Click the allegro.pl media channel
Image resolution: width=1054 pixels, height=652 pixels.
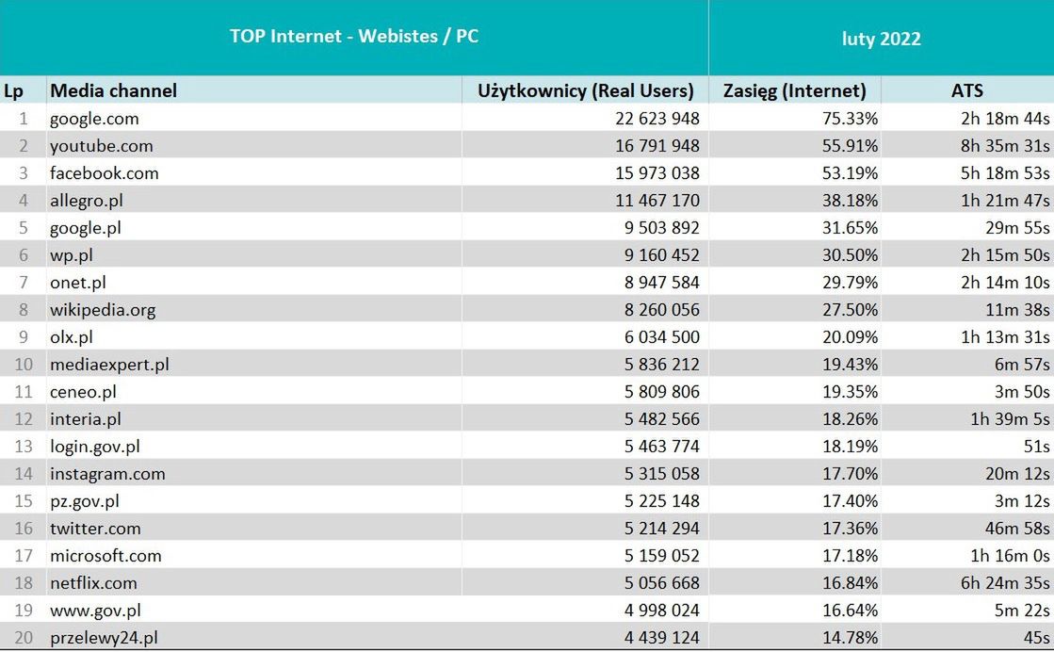pyautogui.click(x=87, y=201)
